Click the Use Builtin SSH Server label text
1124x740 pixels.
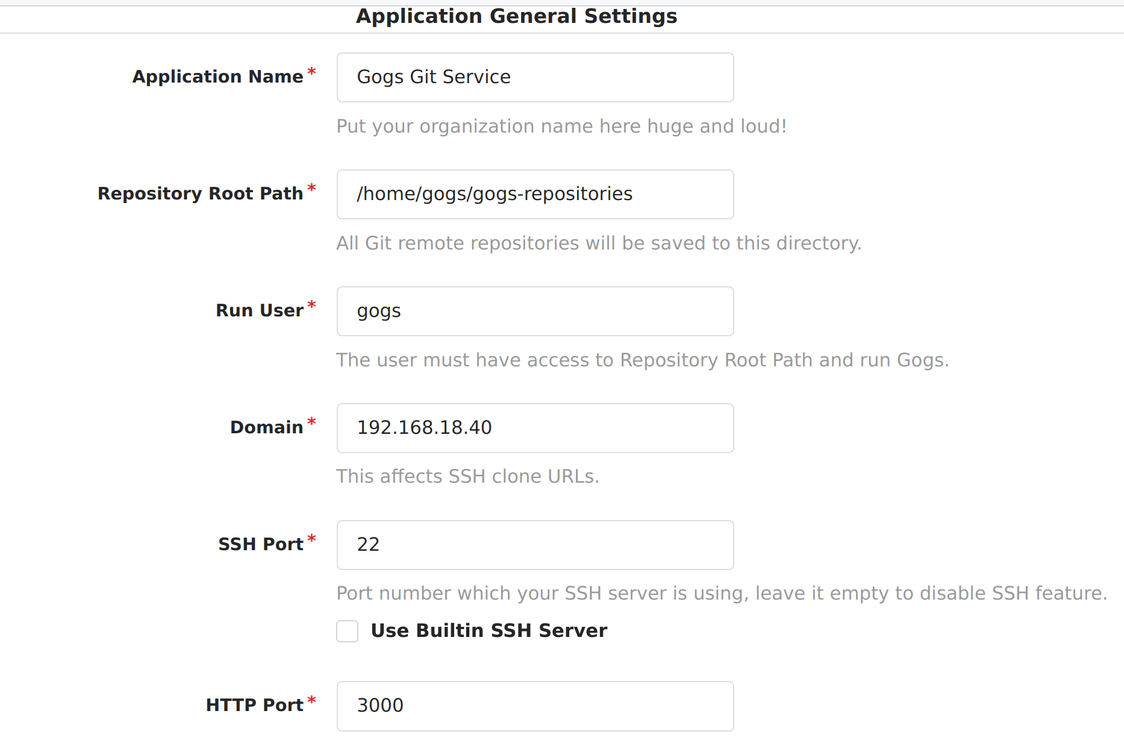click(489, 630)
